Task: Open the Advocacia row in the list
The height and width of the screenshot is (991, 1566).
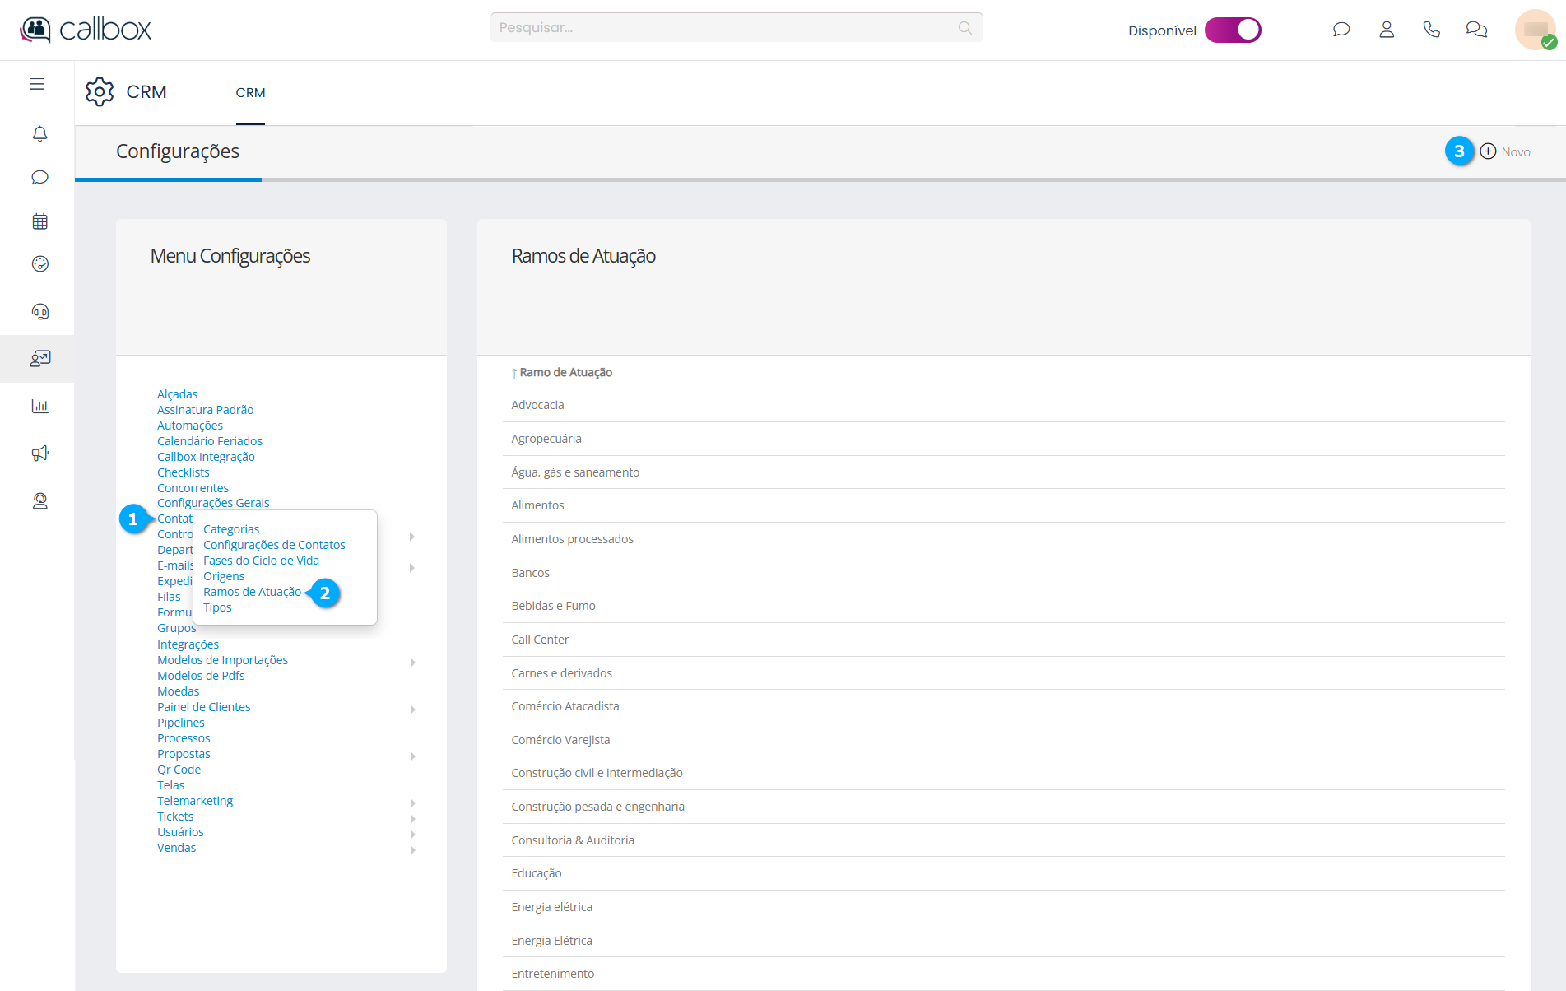Action: tap(537, 405)
